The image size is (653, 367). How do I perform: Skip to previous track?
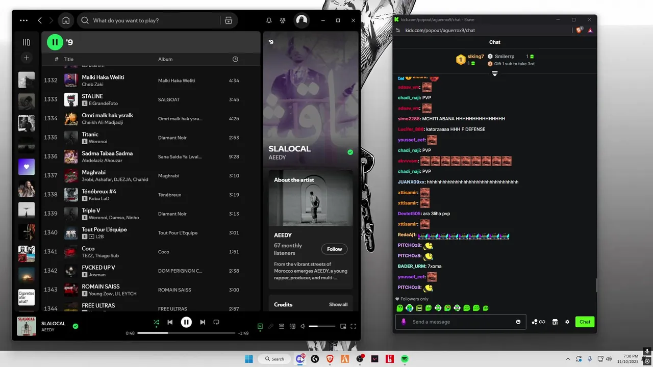[170, 322]
